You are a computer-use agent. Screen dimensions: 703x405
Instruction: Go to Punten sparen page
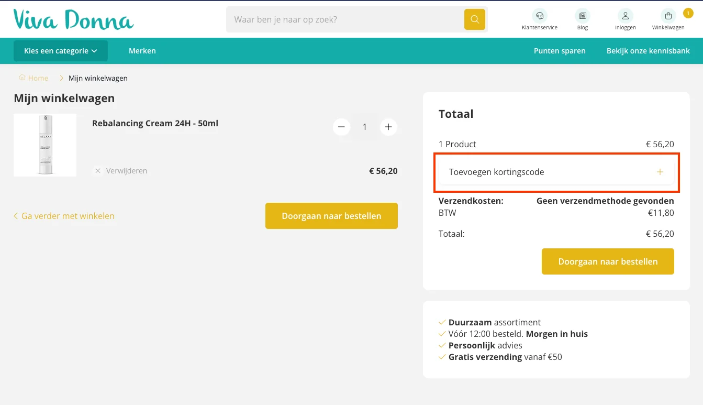pos(560,51)
